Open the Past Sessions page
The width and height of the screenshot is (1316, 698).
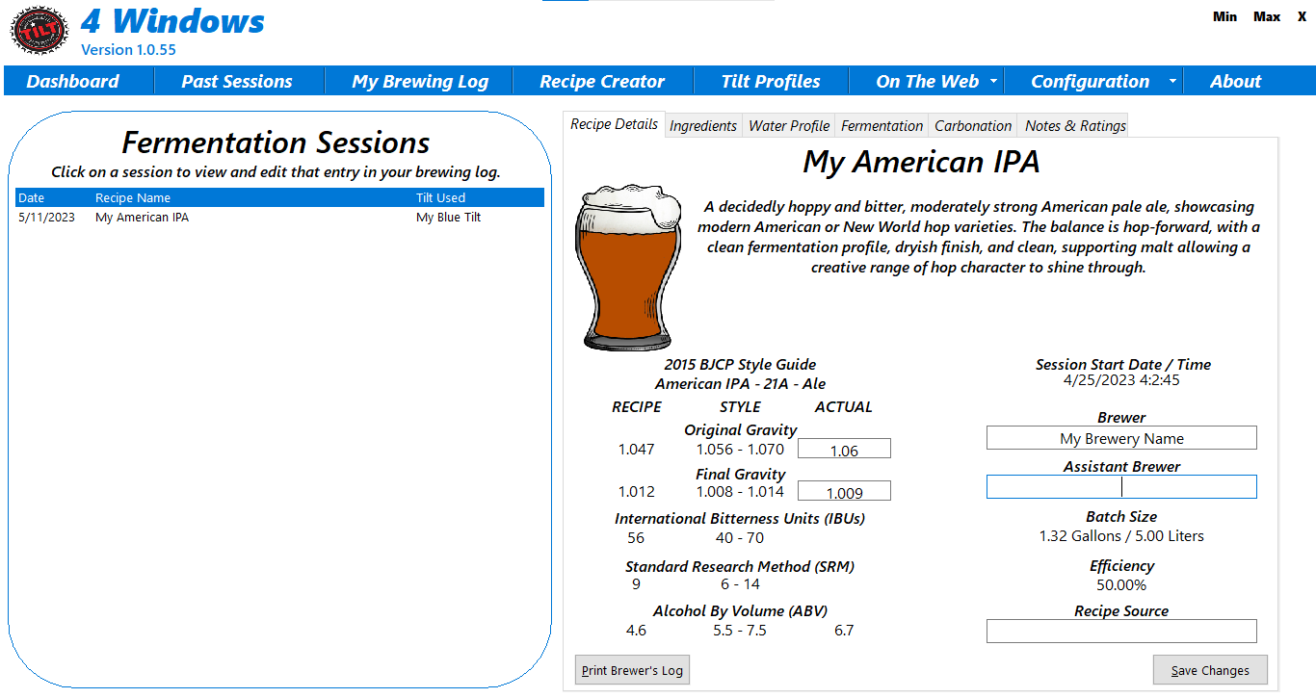[x=239, y=81]
